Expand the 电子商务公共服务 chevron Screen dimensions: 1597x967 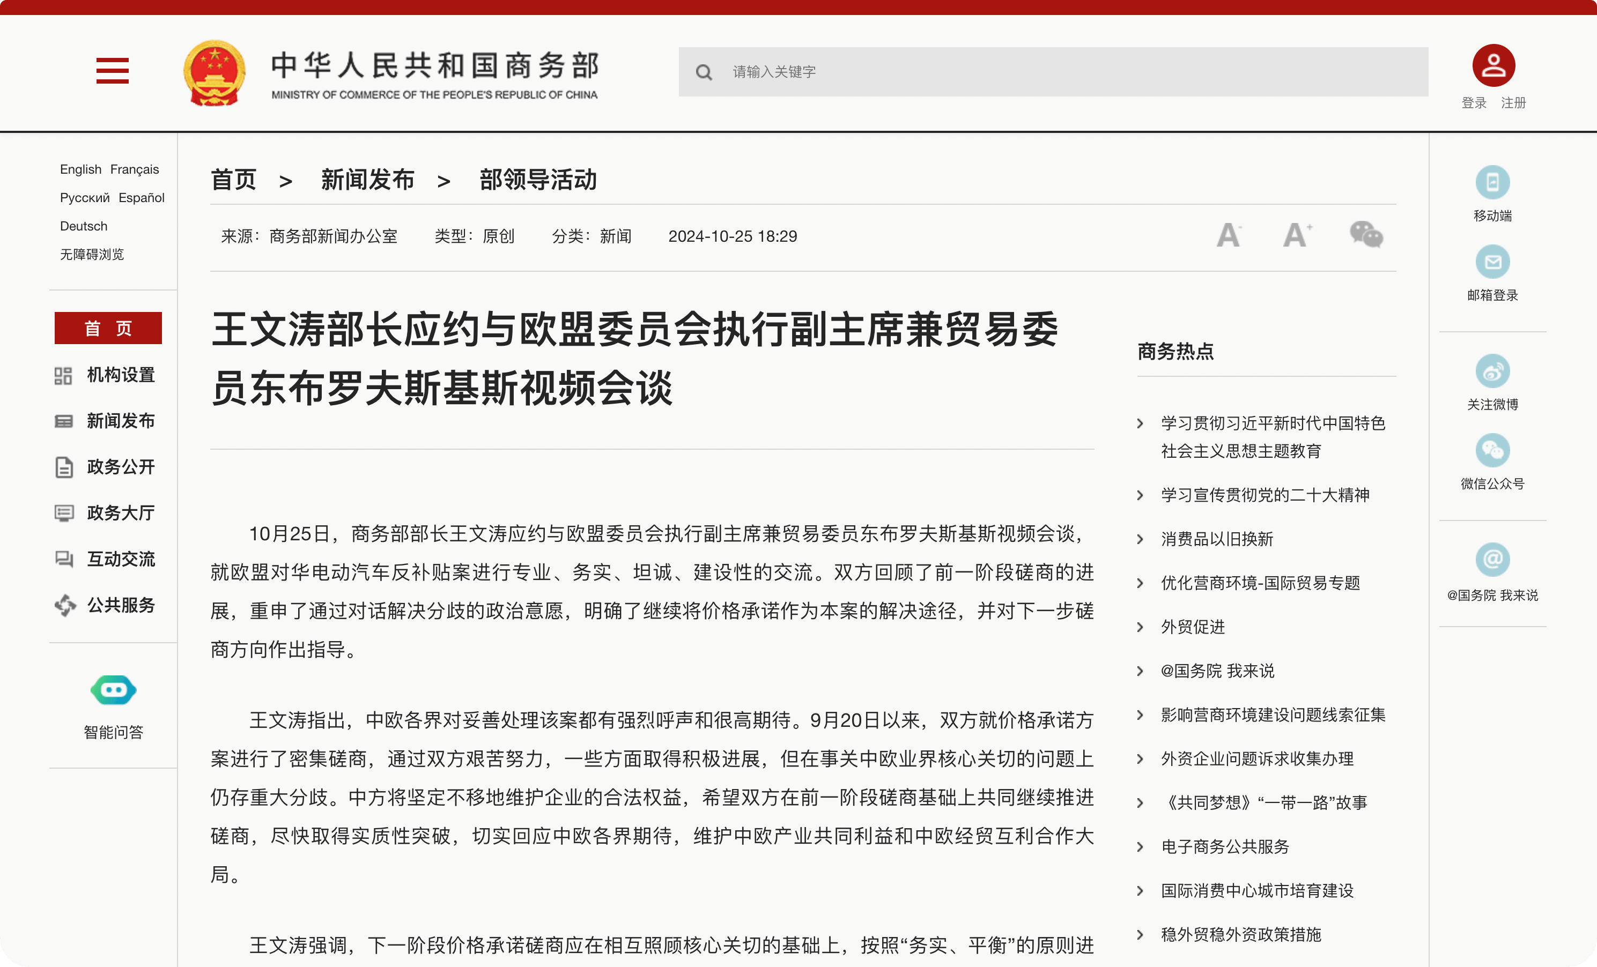[1141, 846]
